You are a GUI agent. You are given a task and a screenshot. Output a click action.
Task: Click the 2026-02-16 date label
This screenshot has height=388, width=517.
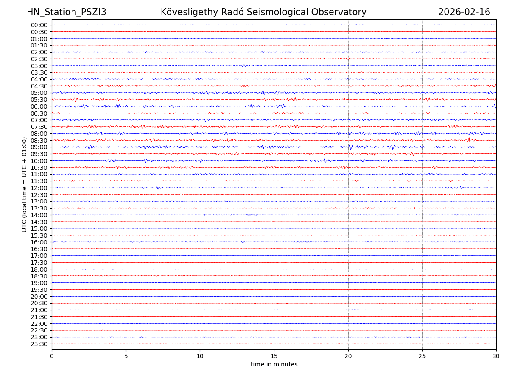click(464, 12)
